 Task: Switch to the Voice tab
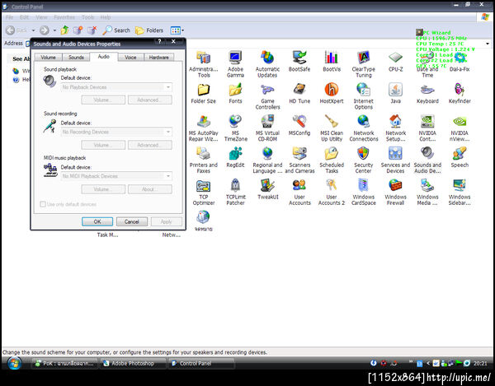pyautogui.click(x=130, y=58)
